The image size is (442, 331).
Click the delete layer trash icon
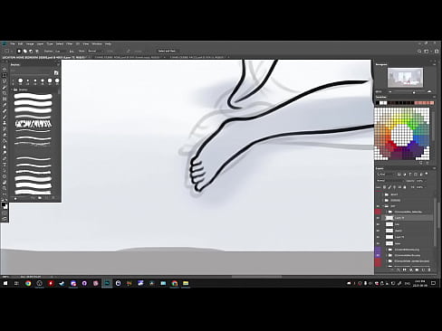point(429,270)
